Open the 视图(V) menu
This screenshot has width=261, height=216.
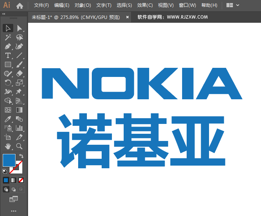click(166, 5)
